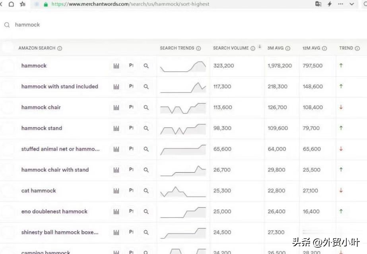Select checkbox for hammock chair with stand
367x254 pixels.
pos(8,170)
